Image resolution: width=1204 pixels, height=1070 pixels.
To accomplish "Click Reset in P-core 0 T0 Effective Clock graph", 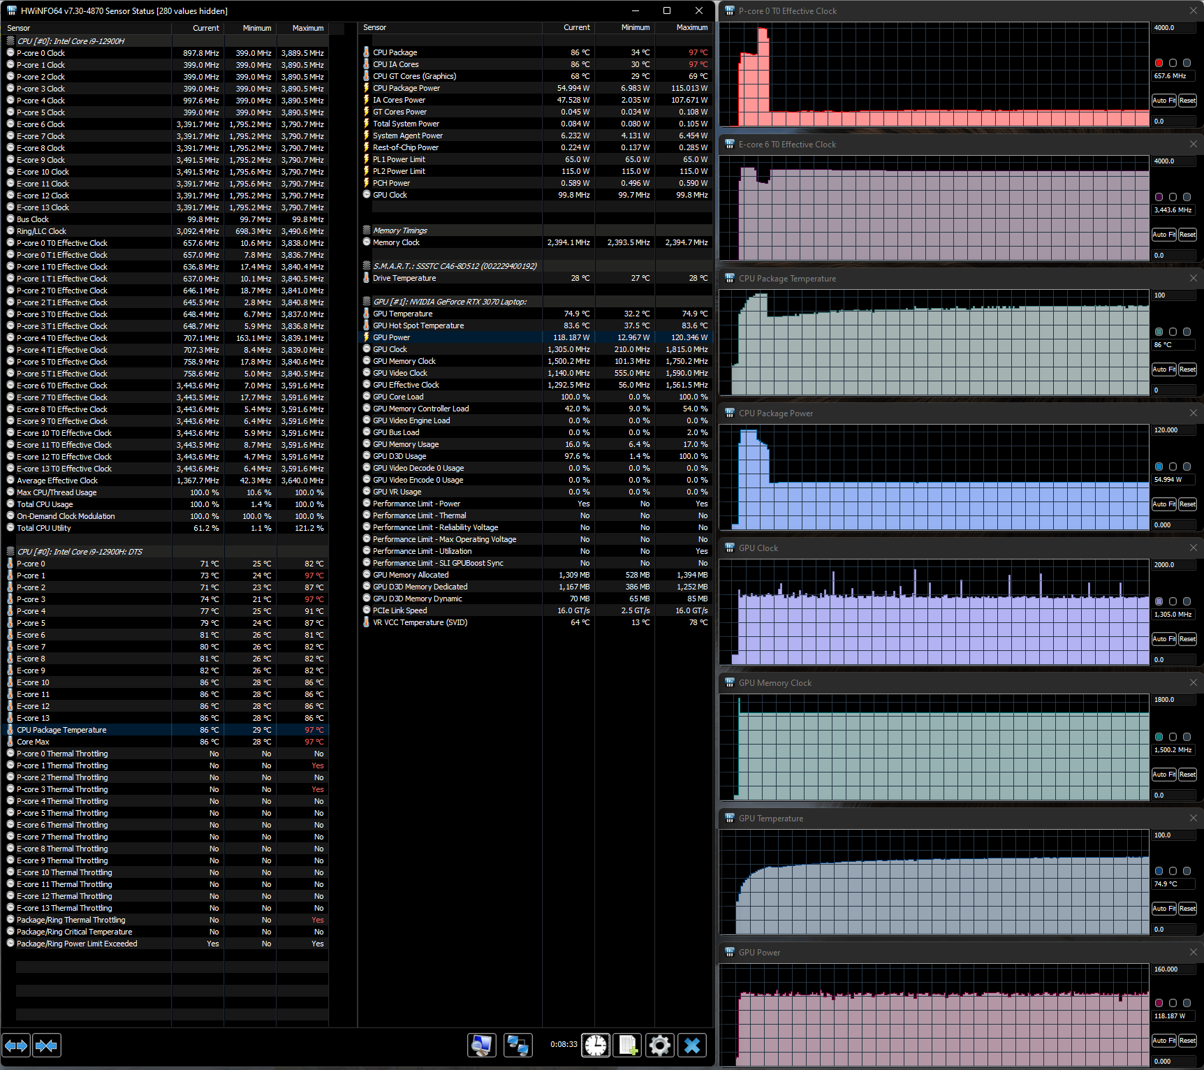I will point(1187,101).
